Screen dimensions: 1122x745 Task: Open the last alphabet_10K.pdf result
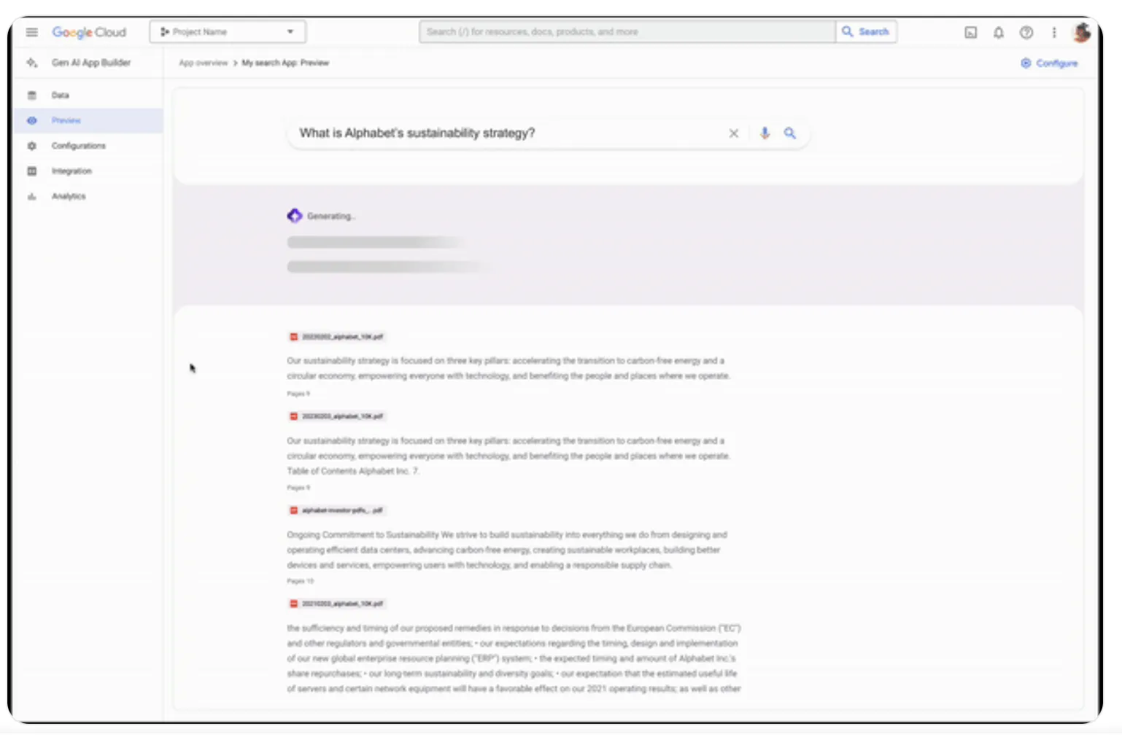336,604
